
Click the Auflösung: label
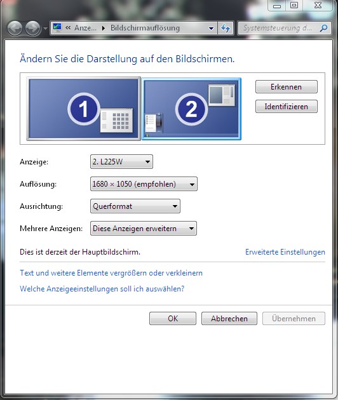38,184
